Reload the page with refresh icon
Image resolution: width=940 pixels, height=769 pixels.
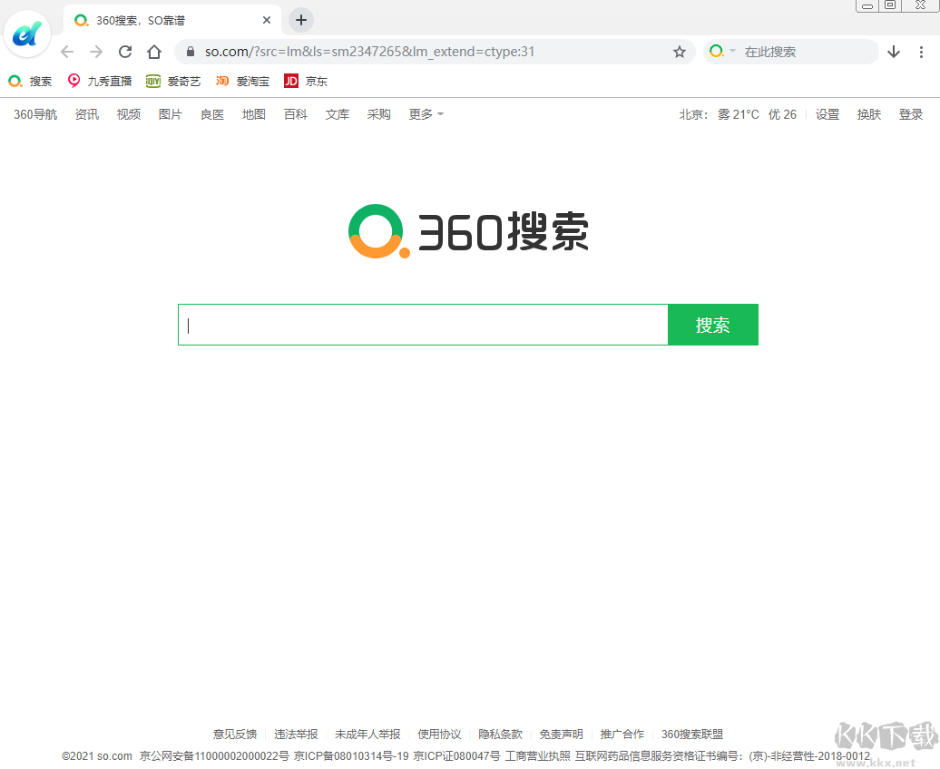(x=124, y=52)
